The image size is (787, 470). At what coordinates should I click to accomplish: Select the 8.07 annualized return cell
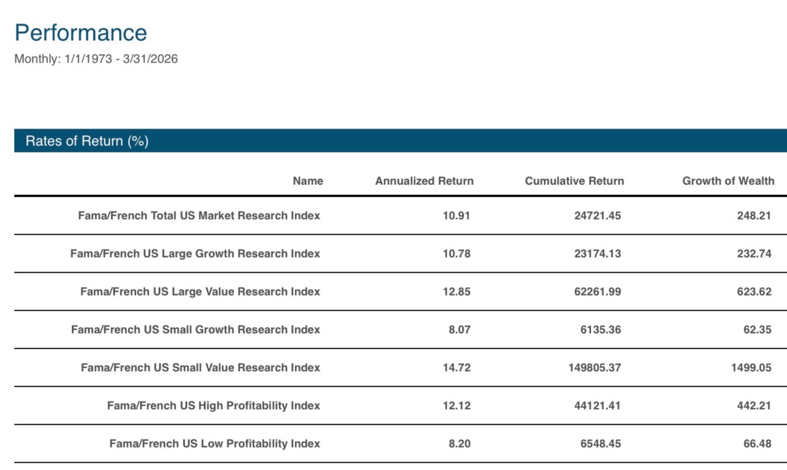pos(459,330)
